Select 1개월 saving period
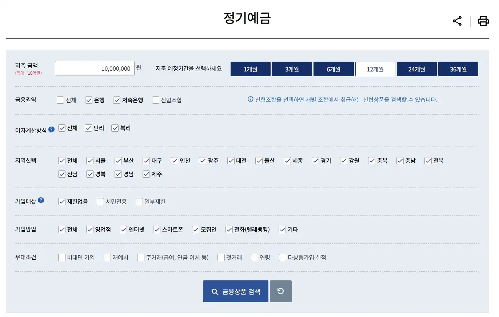 coord(251,69)
